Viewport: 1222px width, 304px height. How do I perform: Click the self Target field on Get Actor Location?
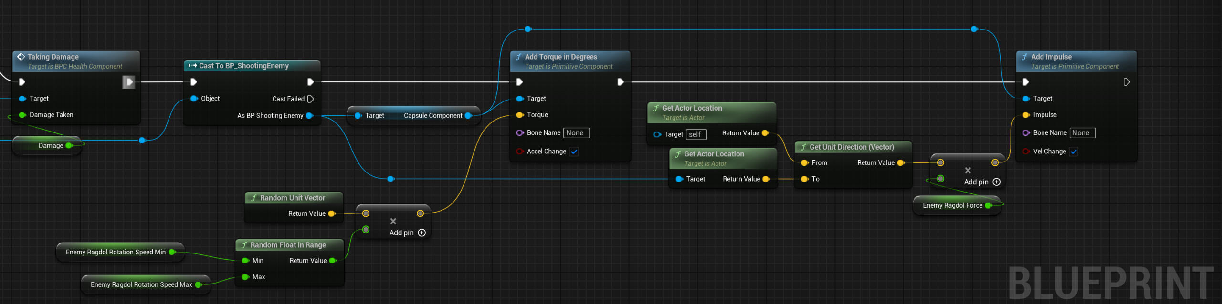[x=695, y=135]
